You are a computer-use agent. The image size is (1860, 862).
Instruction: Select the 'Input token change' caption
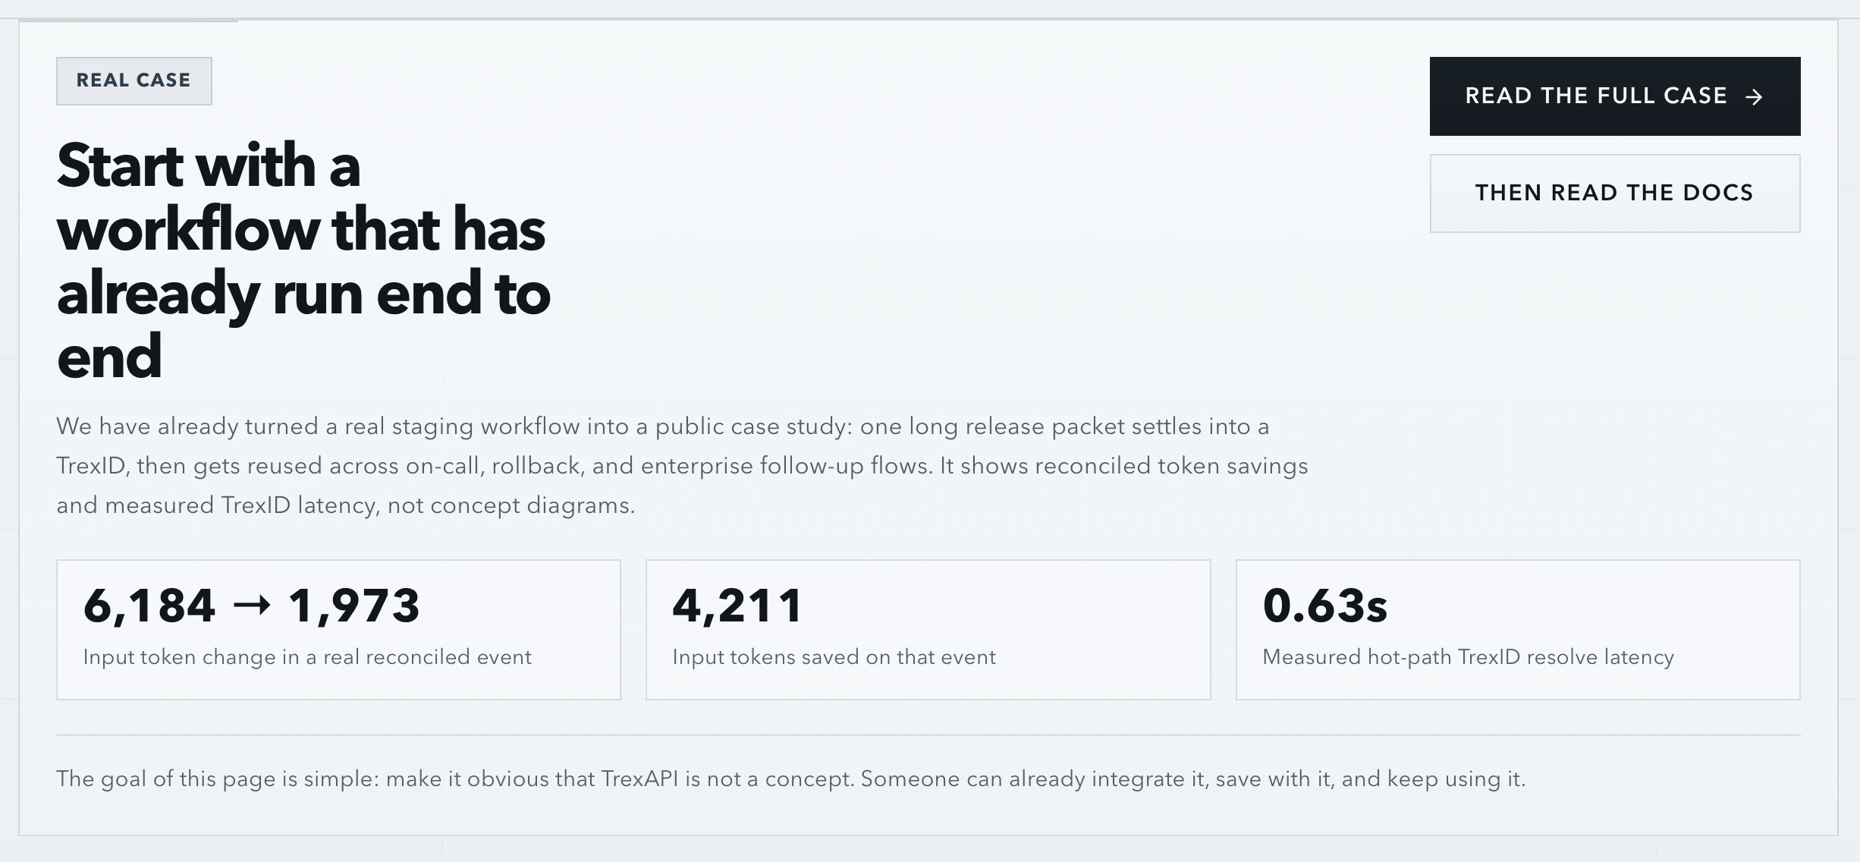[307, 657]
